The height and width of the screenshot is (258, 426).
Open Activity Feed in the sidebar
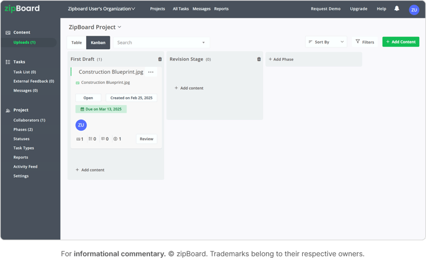(x=25, y=166)
